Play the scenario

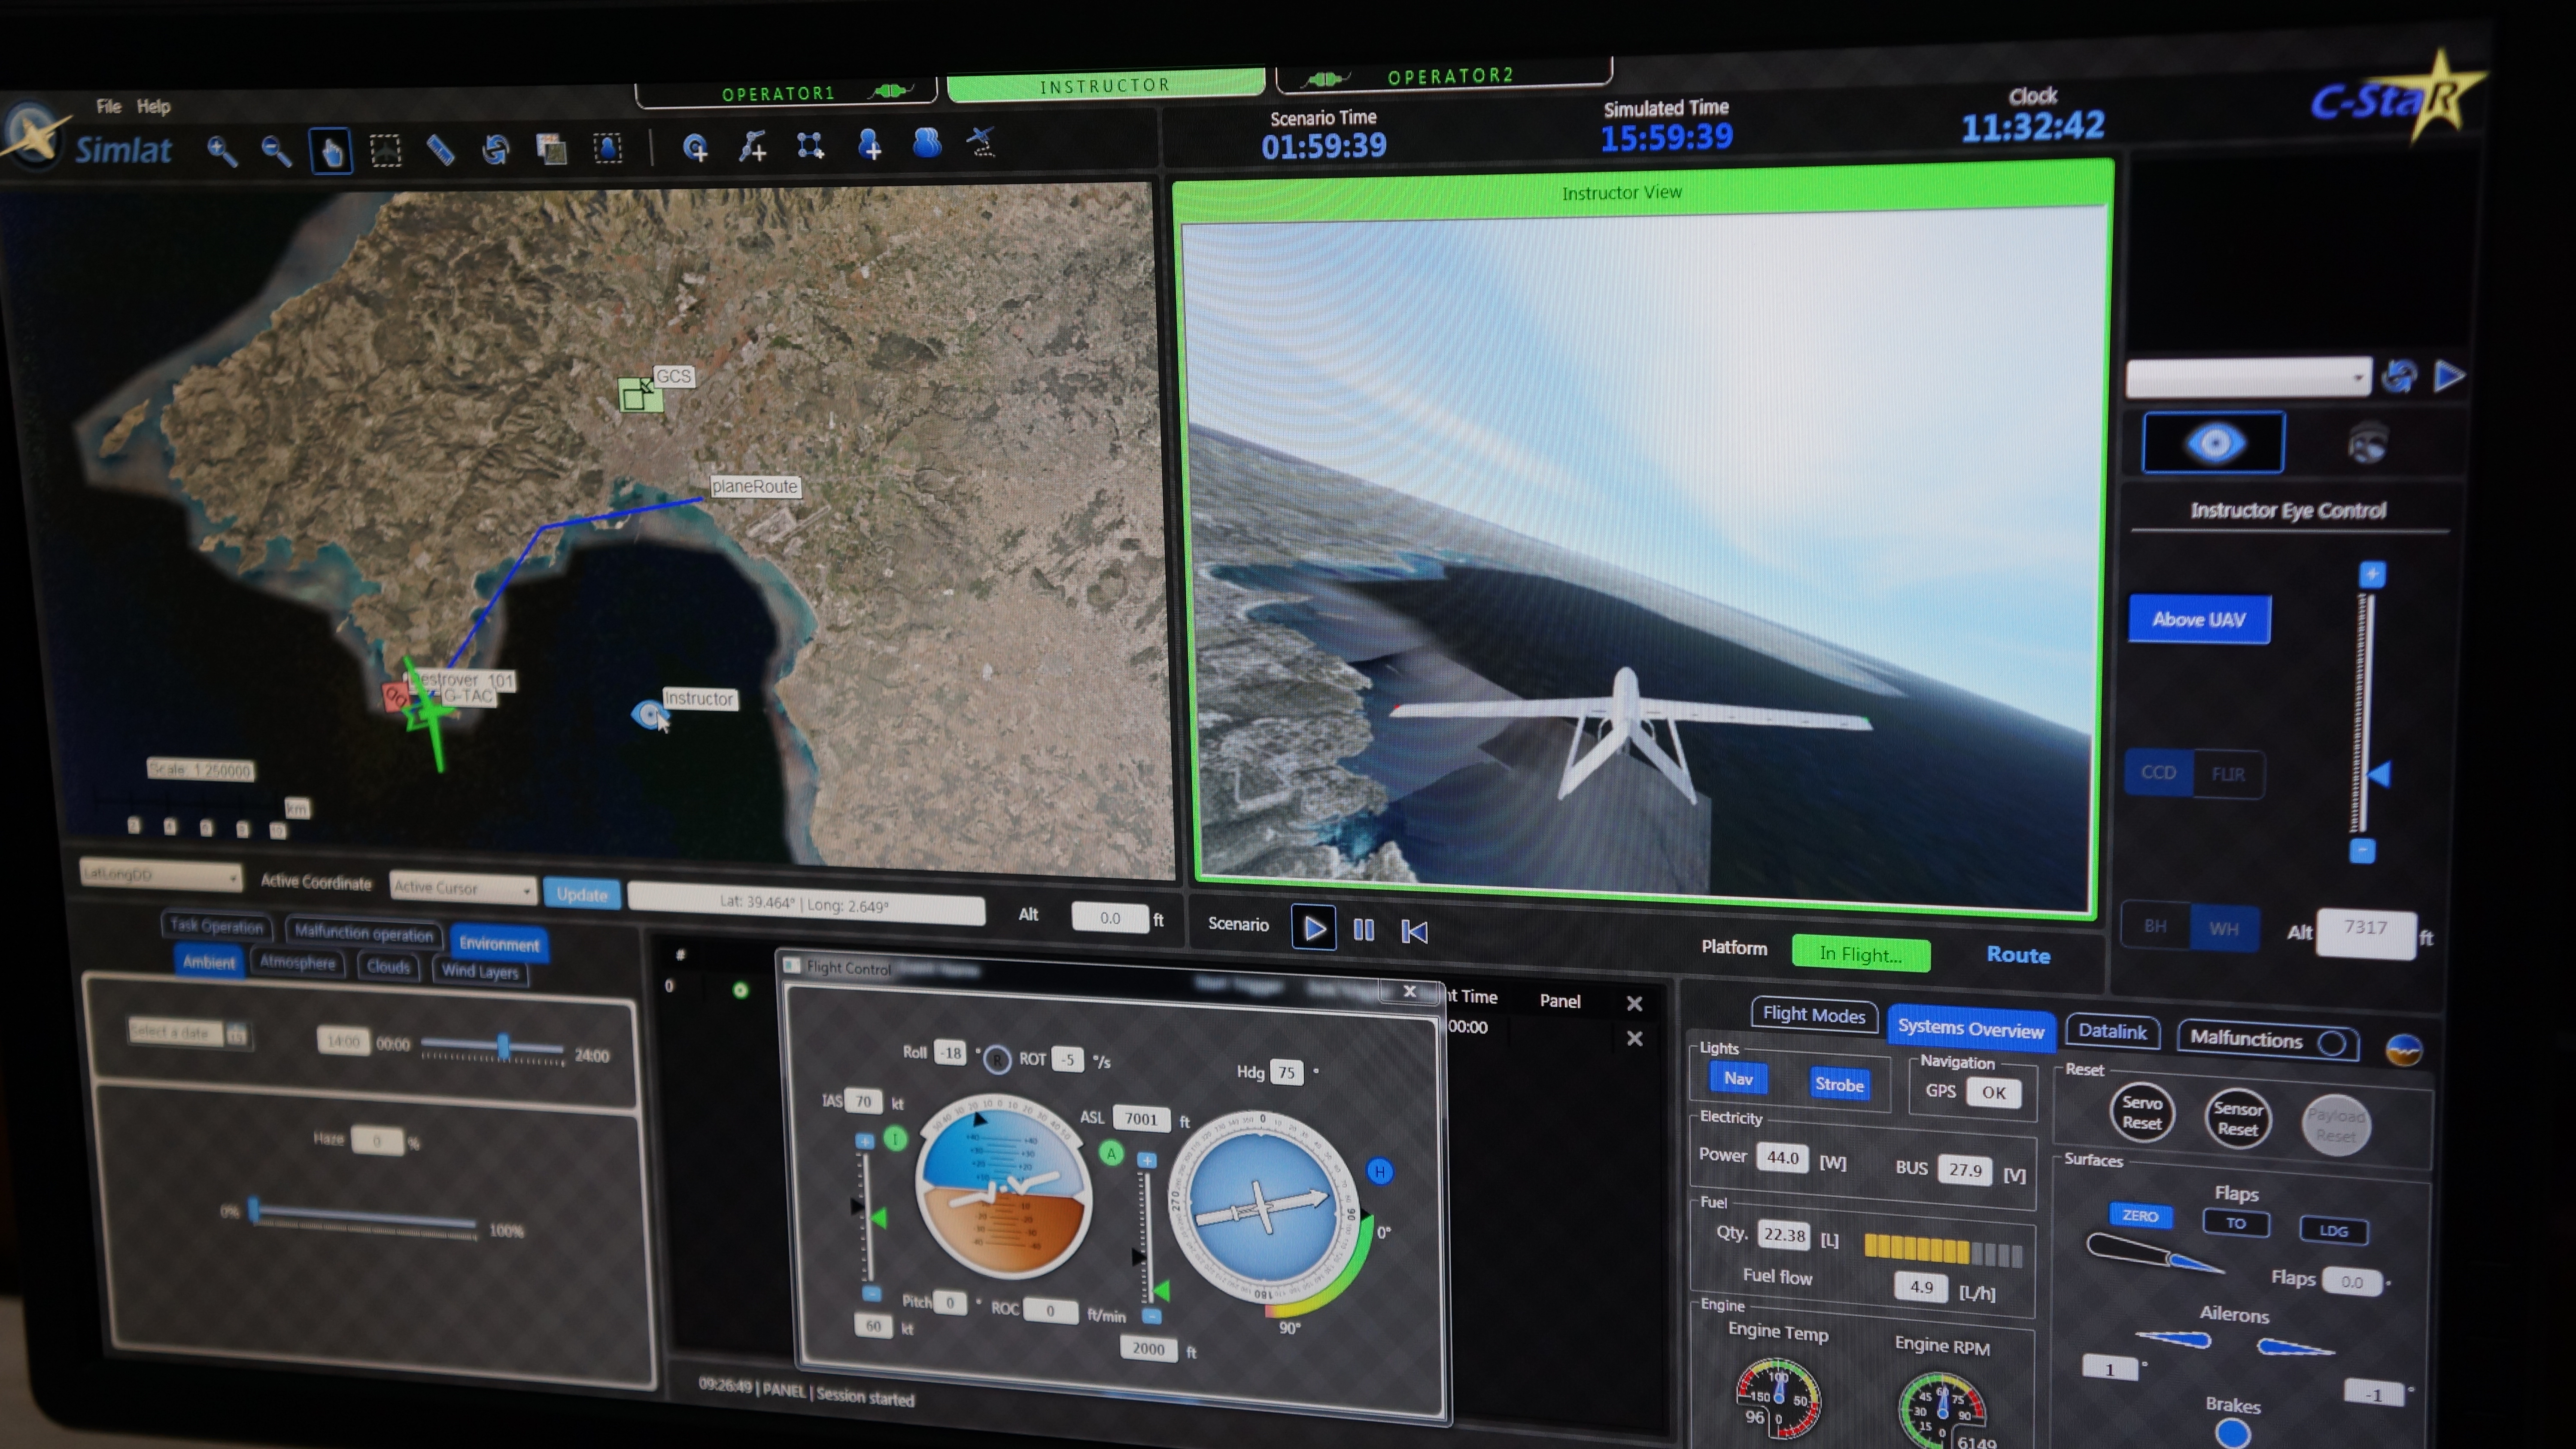click(1314, 929)
